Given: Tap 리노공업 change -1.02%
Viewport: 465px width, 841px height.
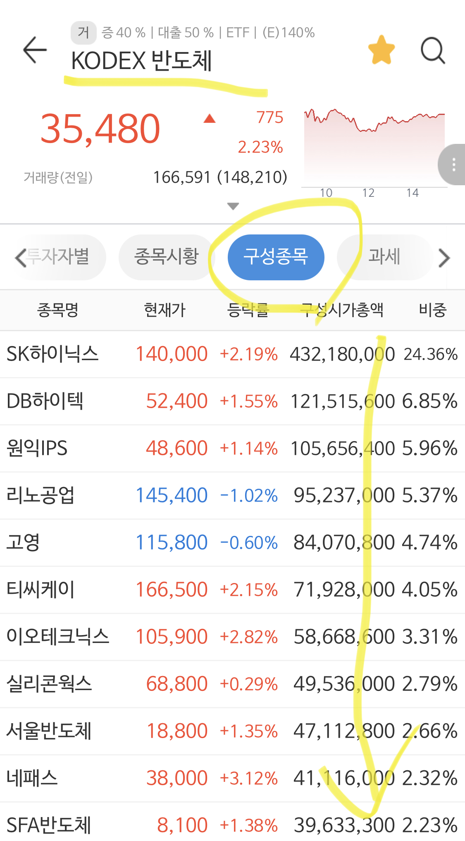Looking at the screenshot, I should (249, 496).
